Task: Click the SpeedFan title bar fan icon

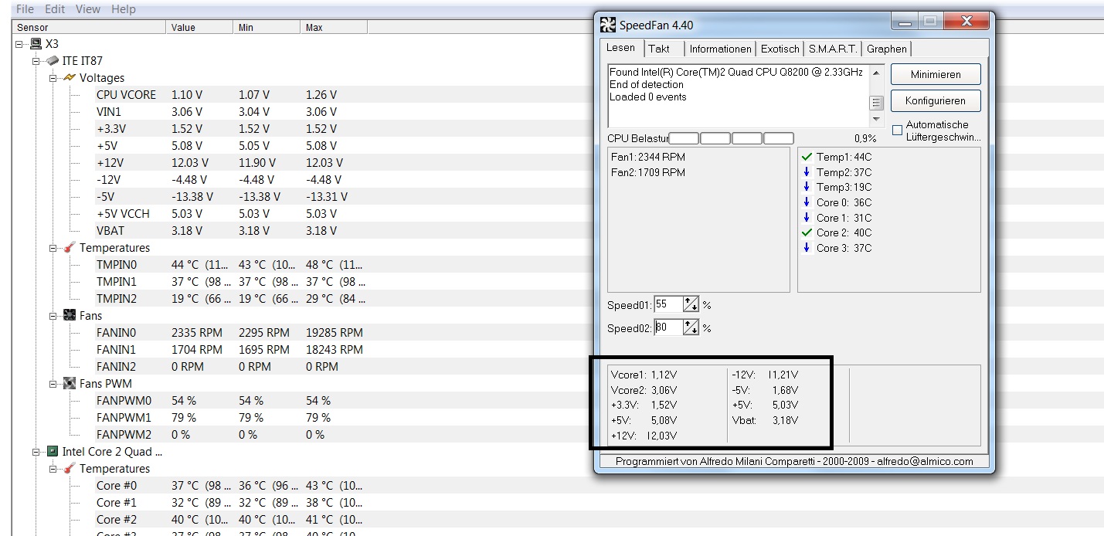Action: pyautogui.click(x=609, y=25)
